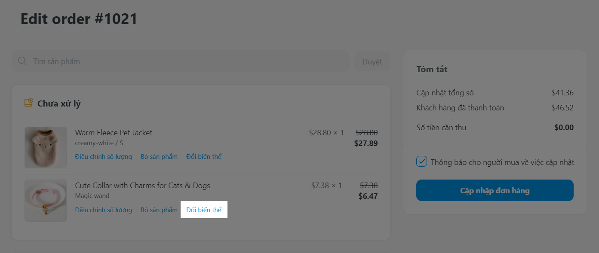Remove the Cute Collar with Charms item
Screen dimensions: 599x253
159,210
